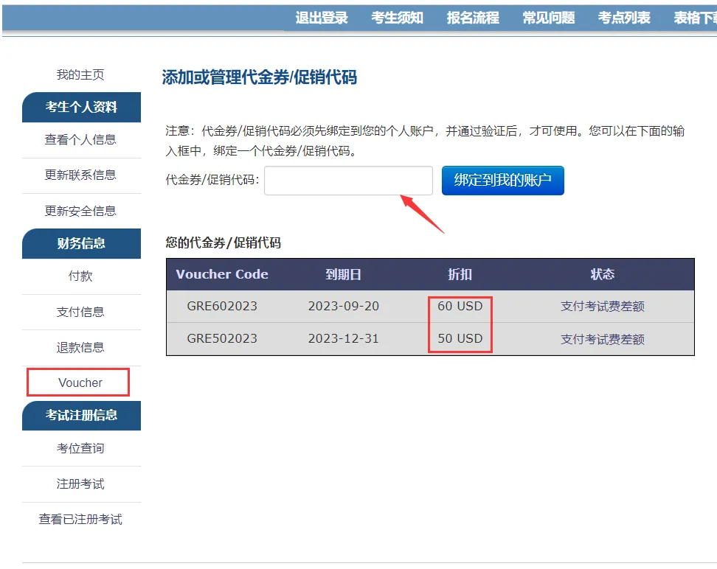Select Voucher in the sidebar
This screenshot has height=569, width=717.
80,383
